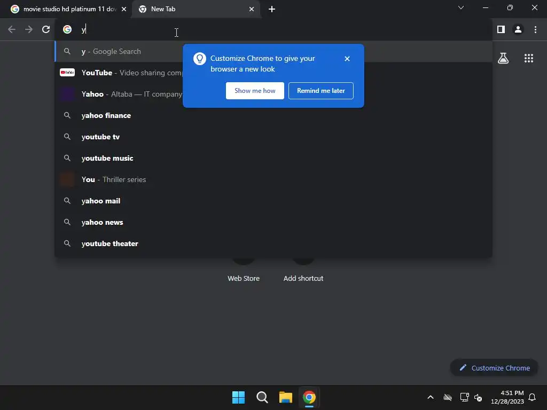Select the 'y - Google Search' suggestion
Viewport: 547px width, 410px height.
[x=273, y=51]
